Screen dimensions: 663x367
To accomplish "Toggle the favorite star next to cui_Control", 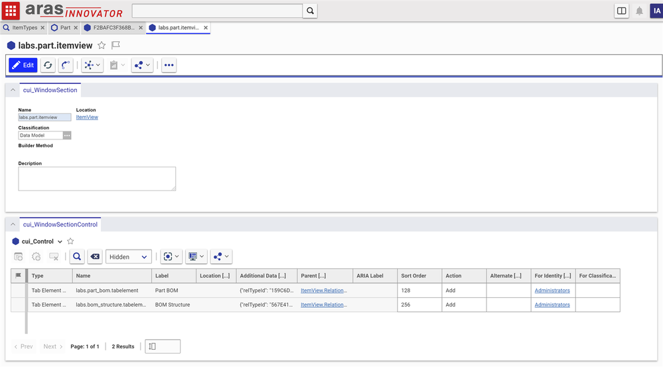I will pyautogui.click(x=70, y=242).
